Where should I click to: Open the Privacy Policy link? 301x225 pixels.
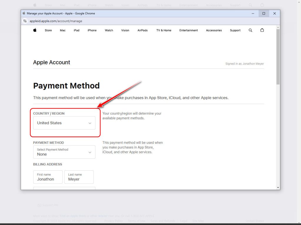[x=113, y=221]
